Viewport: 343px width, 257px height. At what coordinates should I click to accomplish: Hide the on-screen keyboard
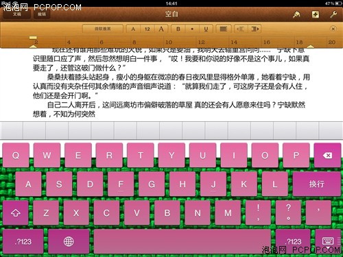(329, 241)
